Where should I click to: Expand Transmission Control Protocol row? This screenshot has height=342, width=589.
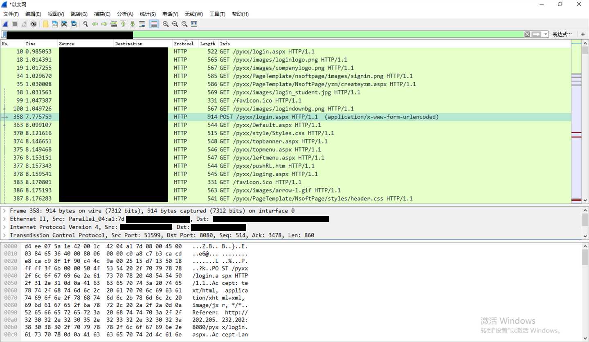click(x=4, y=235)
